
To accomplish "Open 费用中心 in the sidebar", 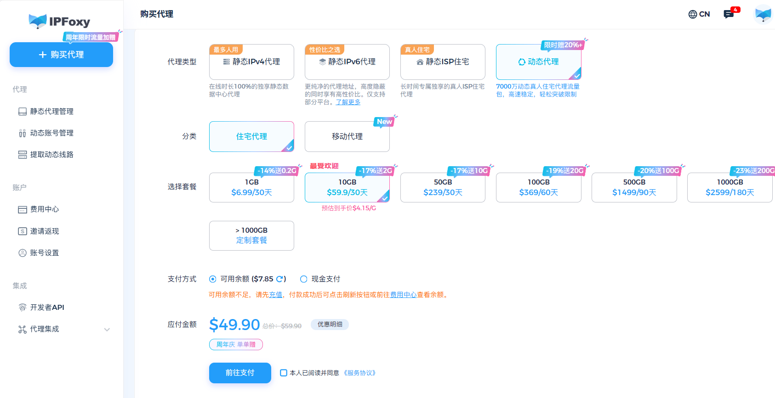I will [x=45, y=209].
